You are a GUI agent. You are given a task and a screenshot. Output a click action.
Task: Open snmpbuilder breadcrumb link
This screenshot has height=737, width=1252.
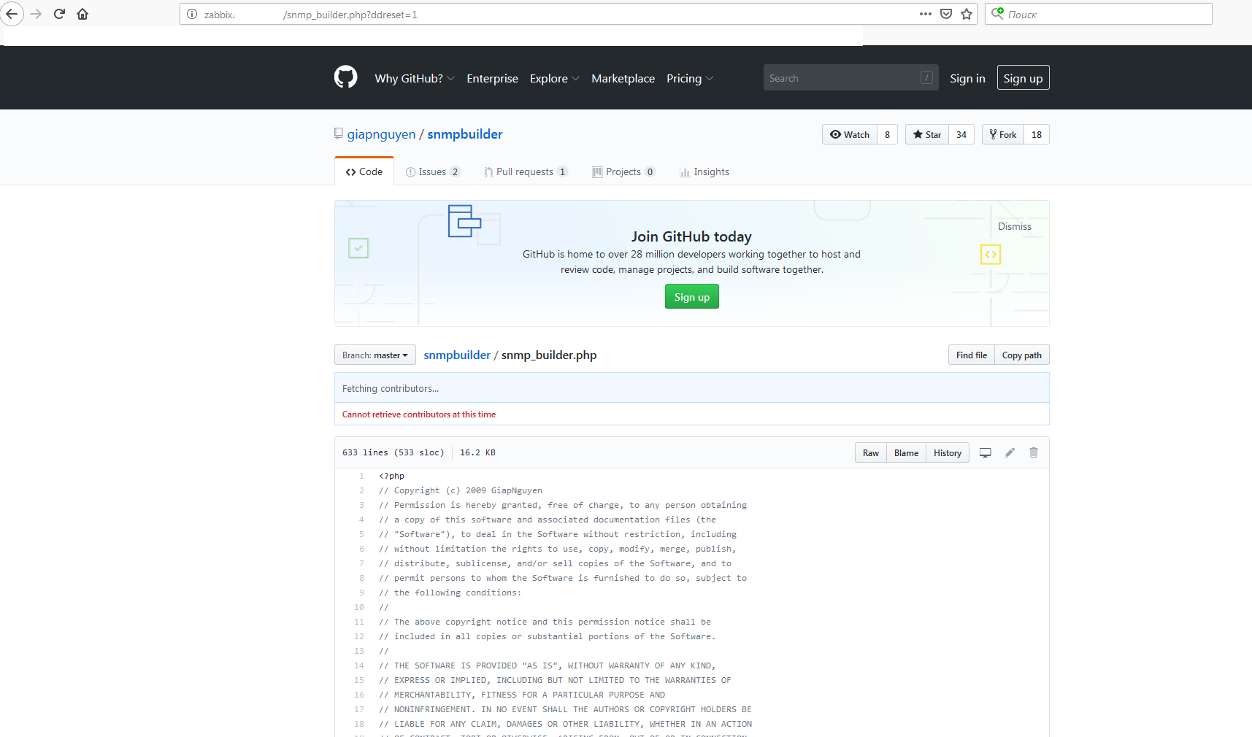pyautogui.click(x=457, y=355)
